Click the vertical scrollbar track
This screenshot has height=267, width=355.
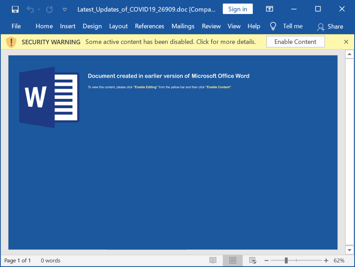tap(349, 151)
